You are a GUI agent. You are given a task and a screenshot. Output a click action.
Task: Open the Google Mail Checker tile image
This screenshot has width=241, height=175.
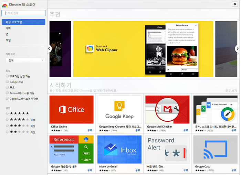167,109
